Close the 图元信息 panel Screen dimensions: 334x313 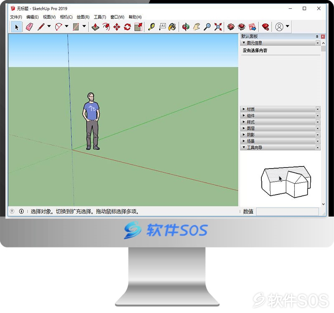pyautogui.click(x=318, y=43)
